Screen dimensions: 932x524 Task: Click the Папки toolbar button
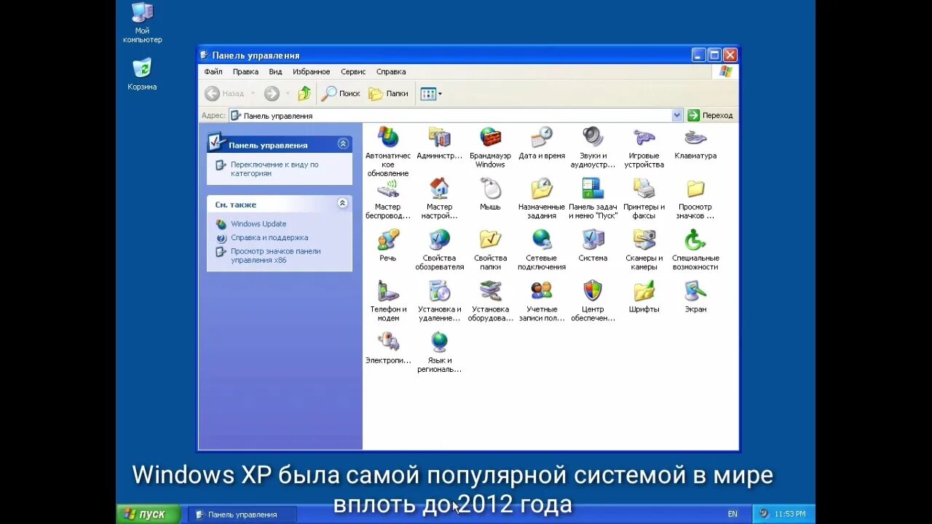(389, 93)
